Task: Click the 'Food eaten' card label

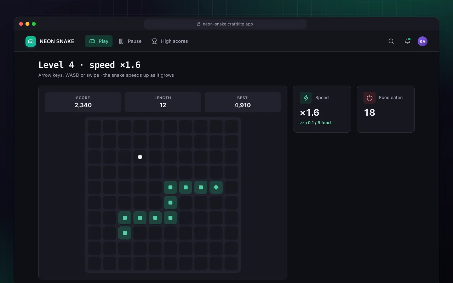Action: coord(391,98)
